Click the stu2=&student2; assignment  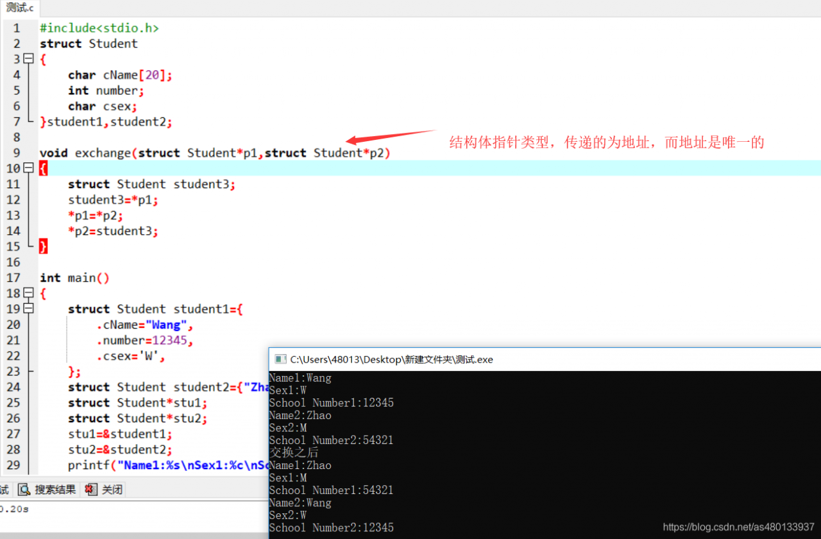coord(121,450)
